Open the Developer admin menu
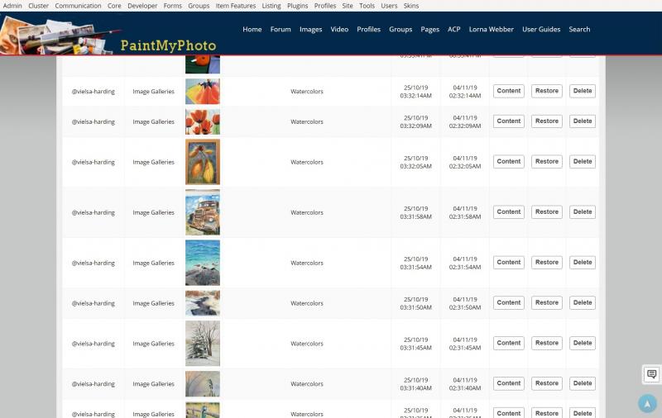 pyautogui.click(x=142, y=6)
